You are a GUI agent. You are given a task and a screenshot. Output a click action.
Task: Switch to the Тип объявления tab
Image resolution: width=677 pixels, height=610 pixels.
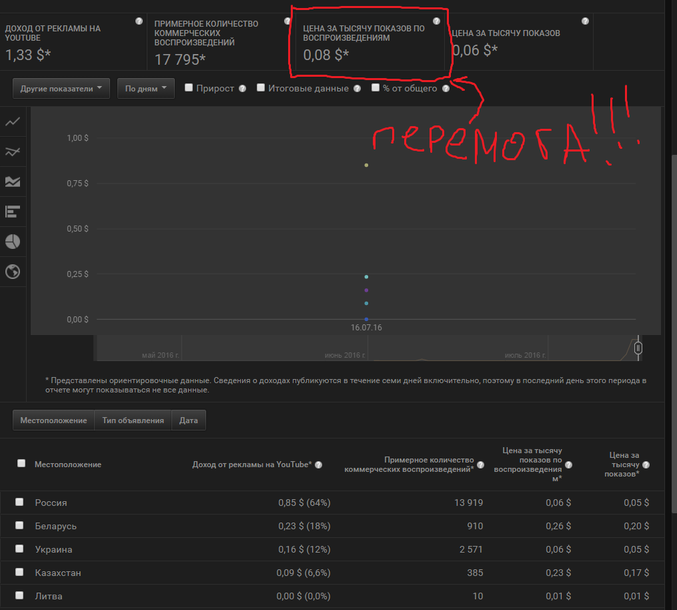coord(133,420)
